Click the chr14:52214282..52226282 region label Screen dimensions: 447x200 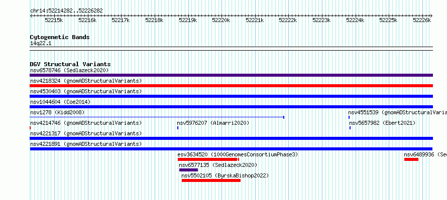pos(66,11)
